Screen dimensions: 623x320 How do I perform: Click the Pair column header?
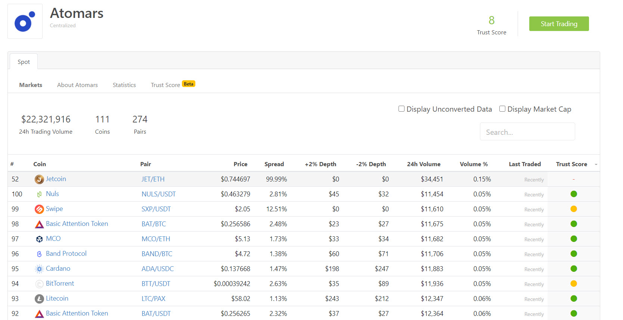point(146,164)
